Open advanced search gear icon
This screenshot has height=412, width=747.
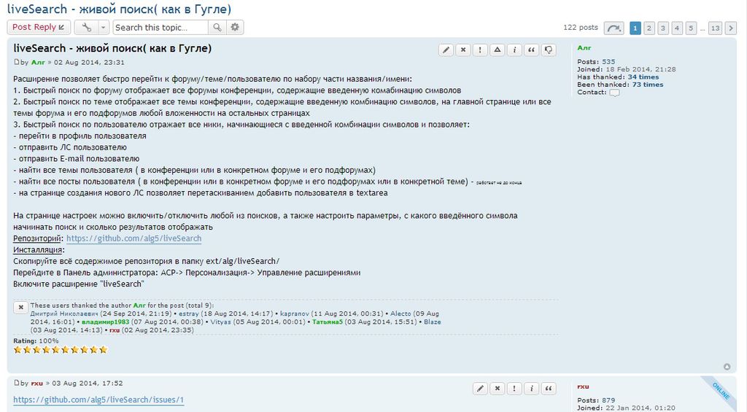click(235, 27)
